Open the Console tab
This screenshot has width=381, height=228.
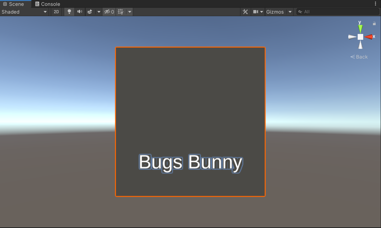click(x=48, y=4)
